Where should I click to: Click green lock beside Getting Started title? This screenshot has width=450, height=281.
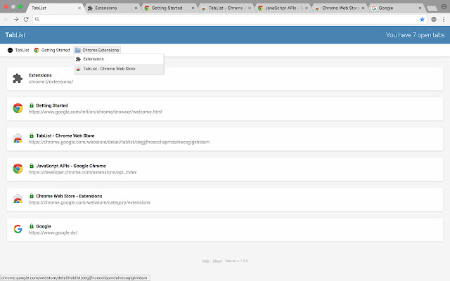[x=32, y=105]
